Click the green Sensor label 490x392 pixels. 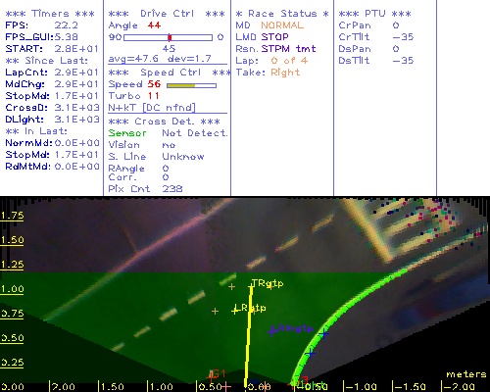pos(127,133)
